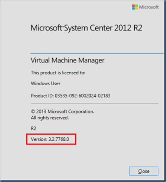Screen dimensions: 166x182
Task: Click the 'All rights reserved.' text
Action: [x=50, y=118]
